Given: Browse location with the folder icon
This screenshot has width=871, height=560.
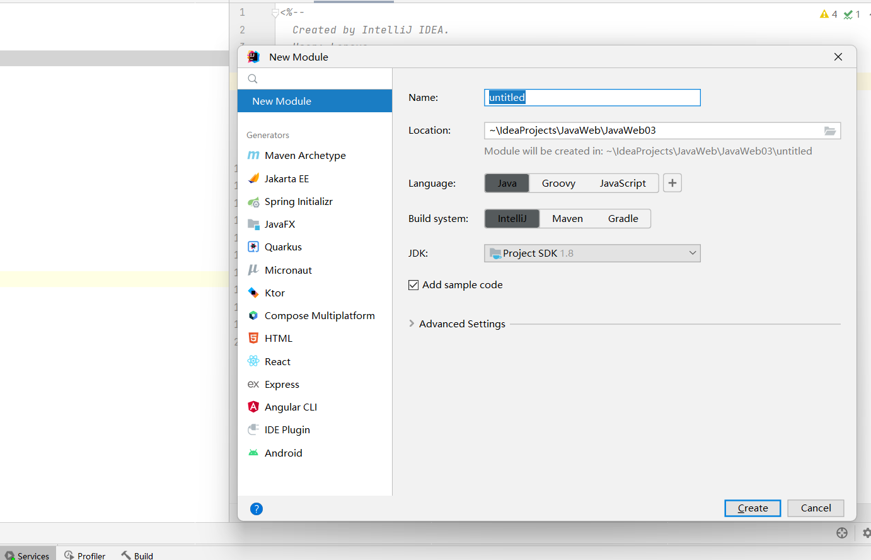Looking at the screenshot, I should click(830, 131).
